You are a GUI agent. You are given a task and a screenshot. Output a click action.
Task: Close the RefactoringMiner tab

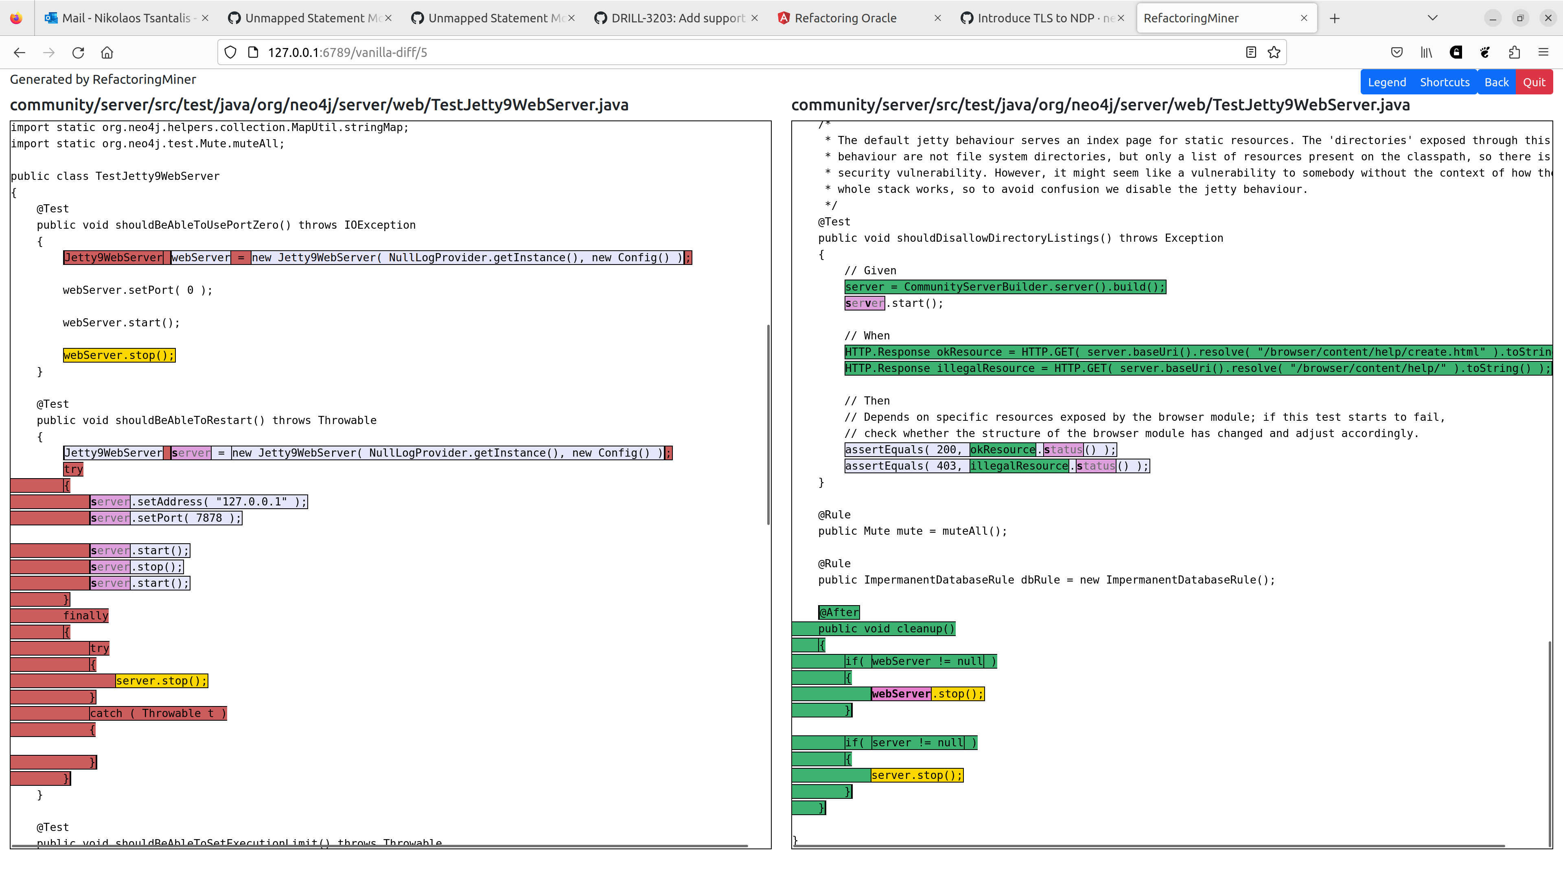[1304, 18]
